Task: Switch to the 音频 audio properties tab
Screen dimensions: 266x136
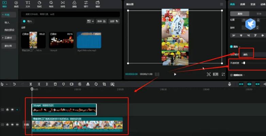Action: click(x=243, y=4)
